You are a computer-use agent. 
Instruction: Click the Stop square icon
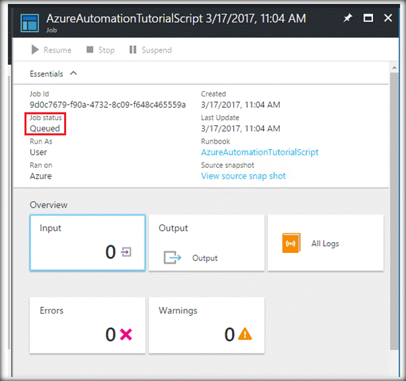point(90,49)
